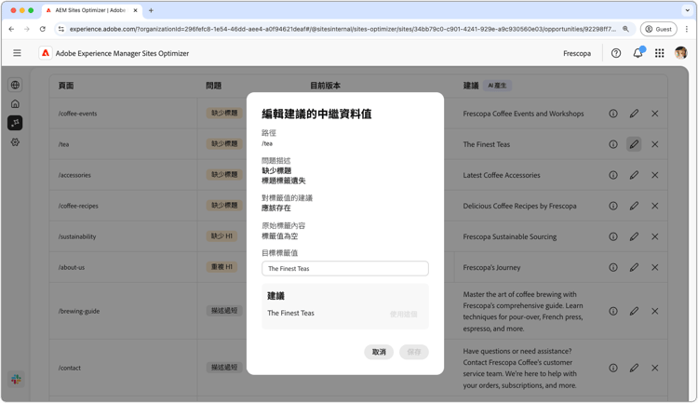
Task: Open settings gear in sidebar
Action: (15, 142)
